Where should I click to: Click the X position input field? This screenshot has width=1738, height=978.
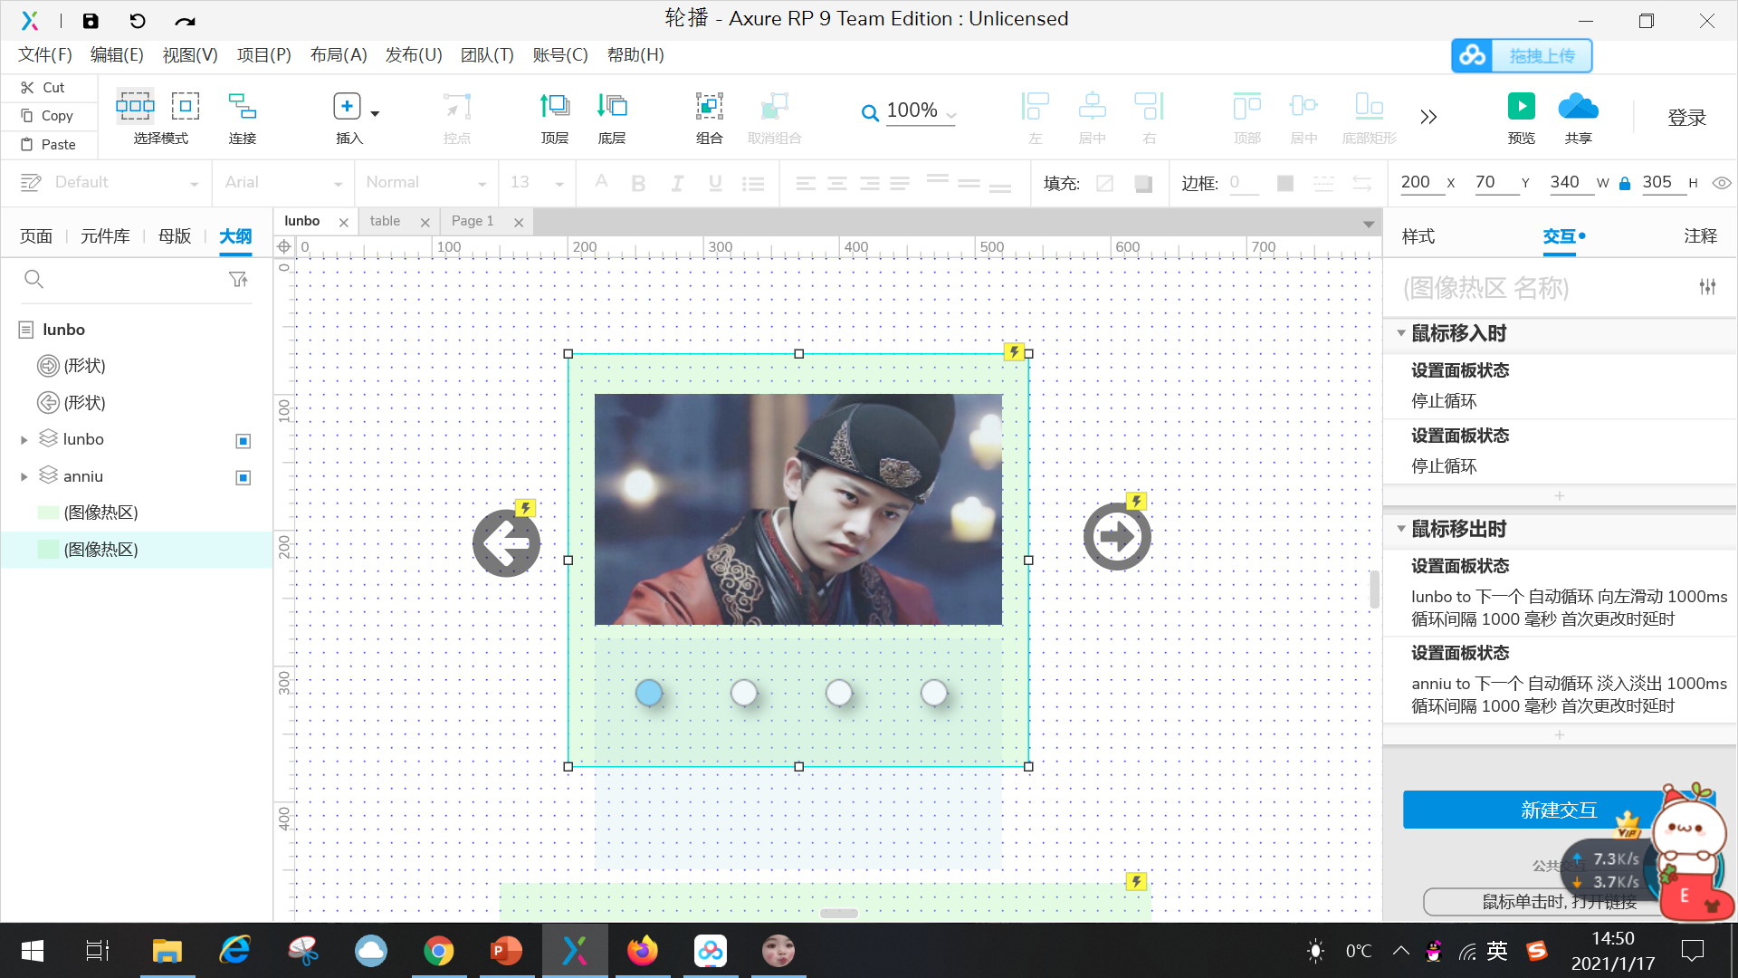click(1417, 182)
